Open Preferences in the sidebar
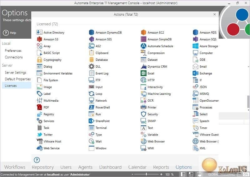250x177 pixels. 13,50
